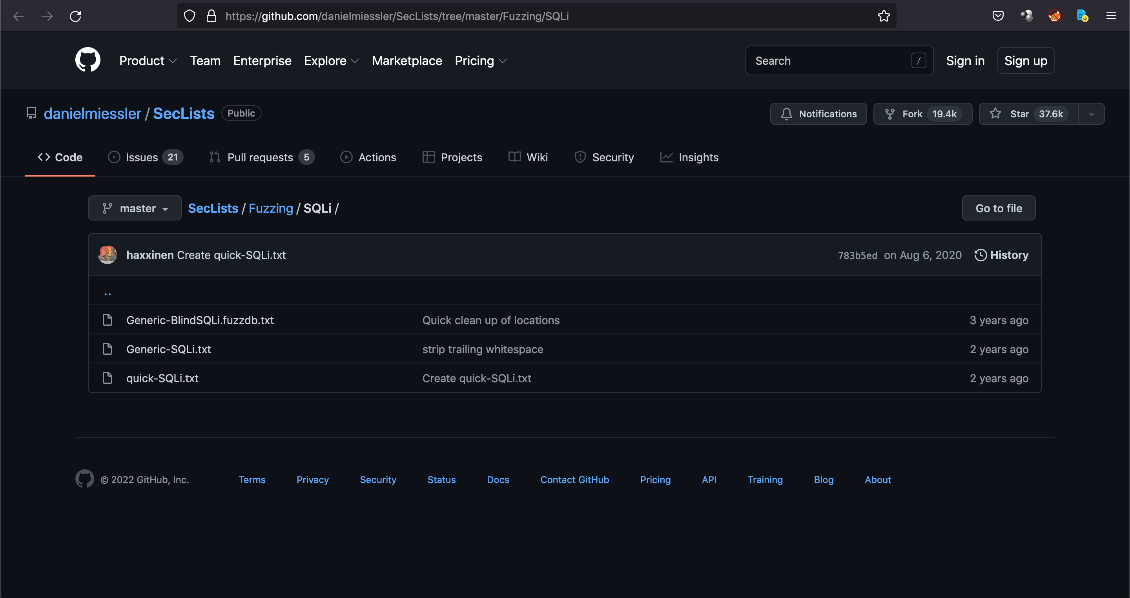Expand the Explore menu
1130x598 pixels.
pos(332,60)
